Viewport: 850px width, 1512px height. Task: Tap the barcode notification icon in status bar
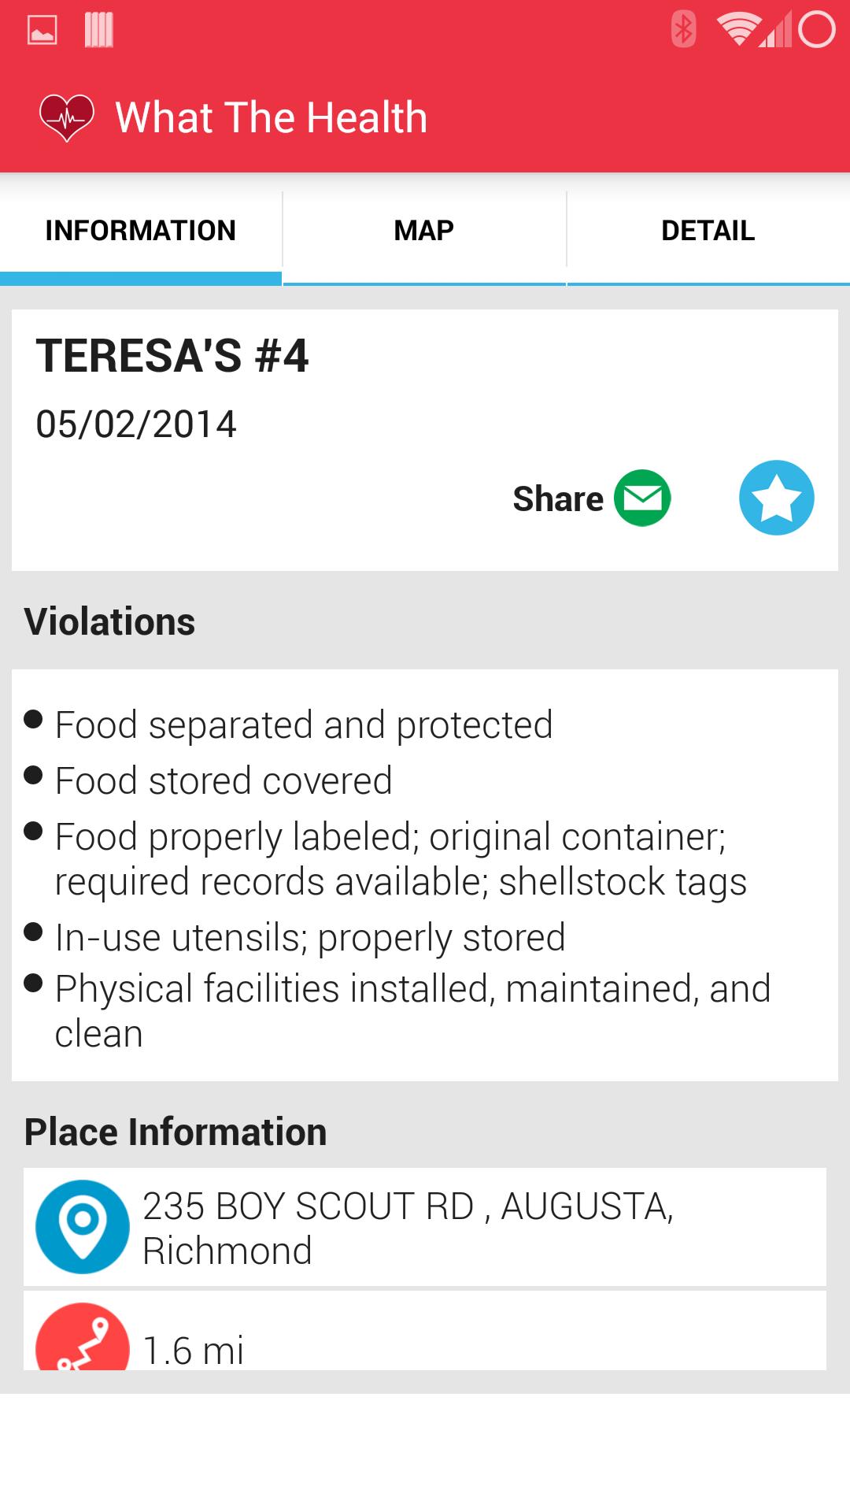point(99,31)
